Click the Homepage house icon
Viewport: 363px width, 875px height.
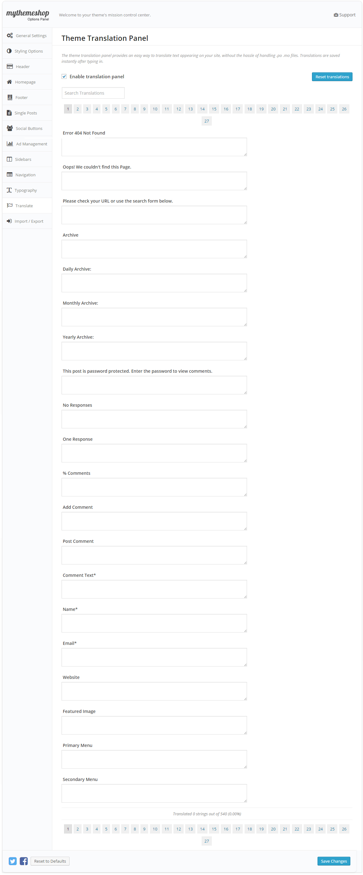point(10,82)
